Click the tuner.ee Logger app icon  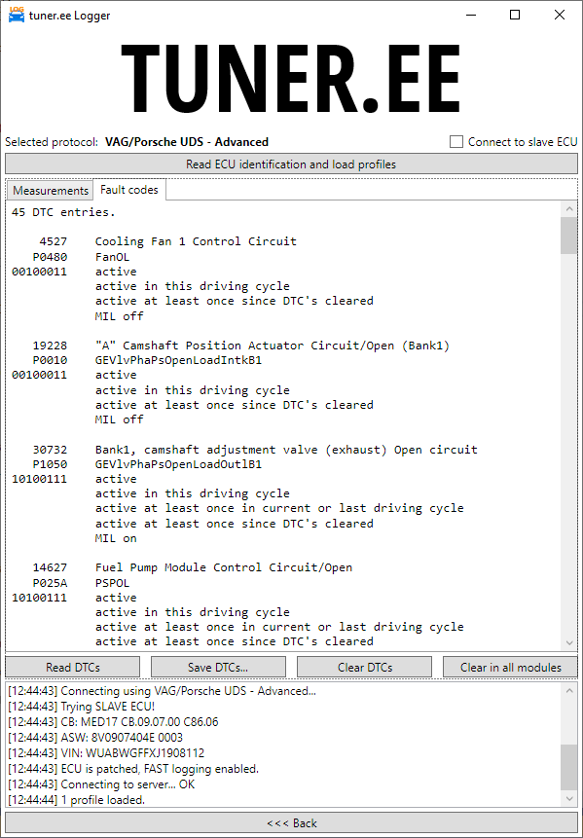pyautogui.click(x=17, y=15)
